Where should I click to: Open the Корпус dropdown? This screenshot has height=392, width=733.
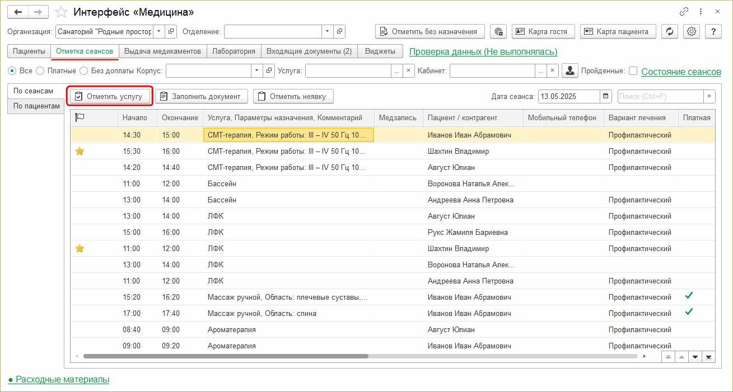(256, 70)
